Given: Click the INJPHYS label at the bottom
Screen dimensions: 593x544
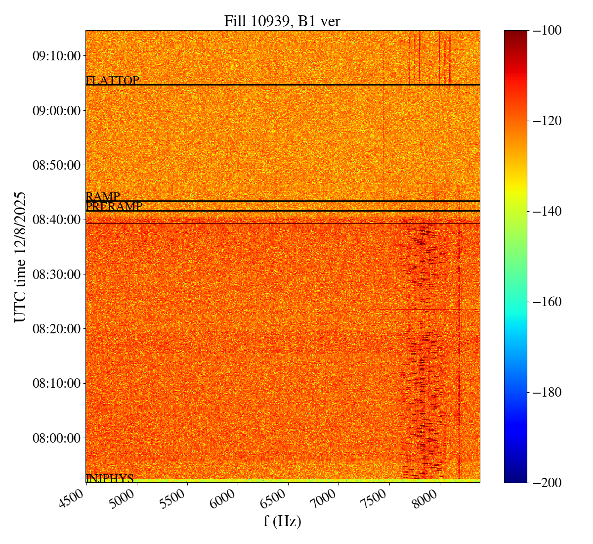Looking at the screenshot, I should [x=110, y=478].
